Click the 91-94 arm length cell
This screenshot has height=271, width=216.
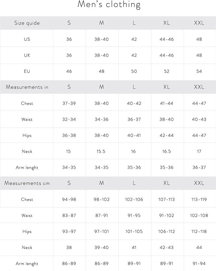click(x=199, y=264)
